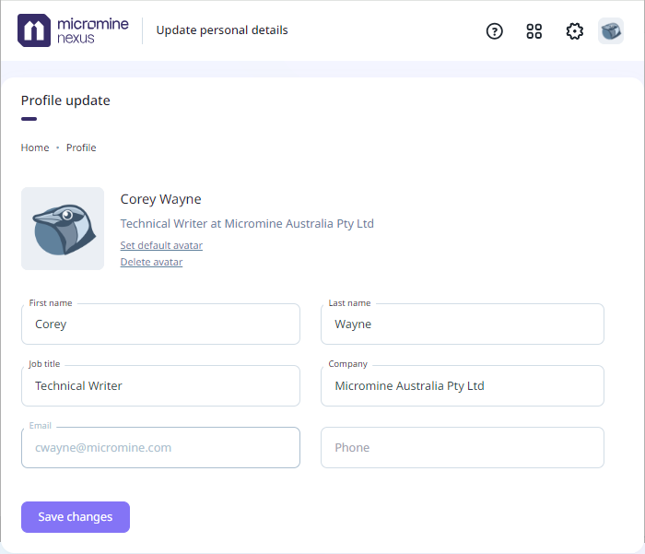Click the large profile avatar image
The width and height of the screenshot is (645, 554).
(63, 229)
